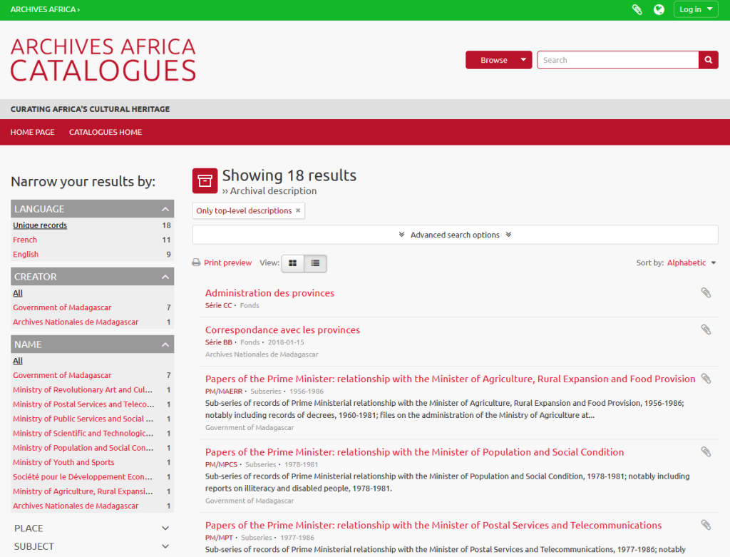This screenshot has height=557, width=730.
Task: Open Prime Minister papers on Postal Services
Action: [x=433, y=525]
